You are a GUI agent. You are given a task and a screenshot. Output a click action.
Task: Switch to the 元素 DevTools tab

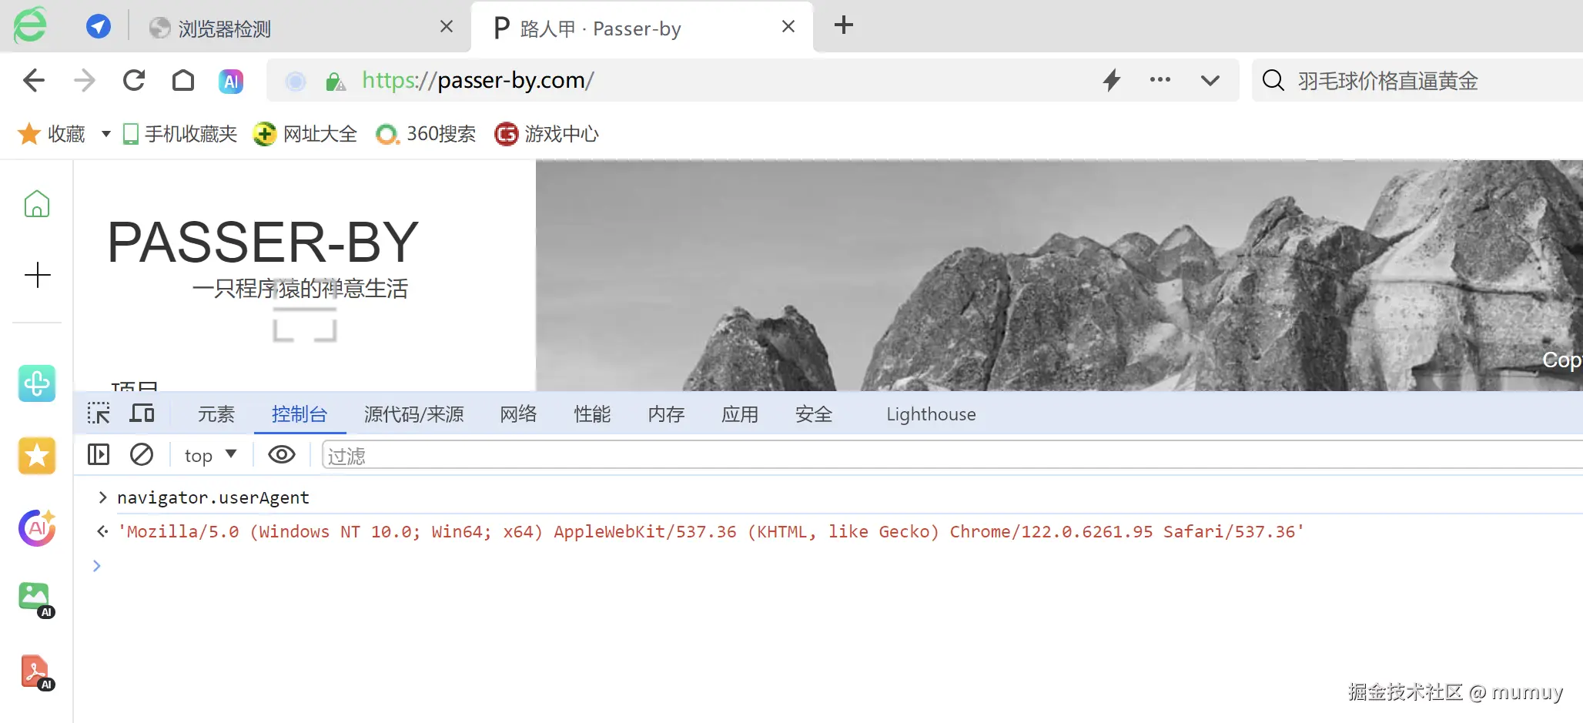tap(216, 414)
